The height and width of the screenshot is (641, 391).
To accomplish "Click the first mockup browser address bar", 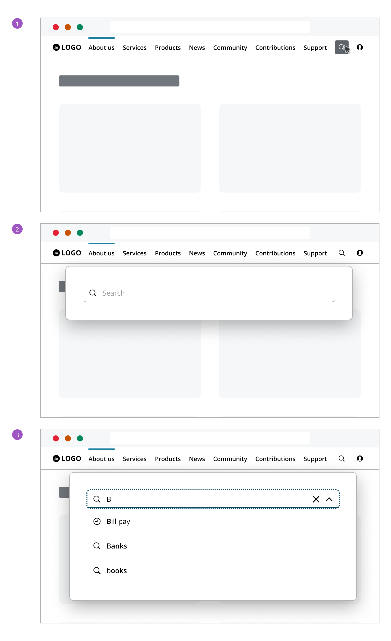I will coord(210,27).
